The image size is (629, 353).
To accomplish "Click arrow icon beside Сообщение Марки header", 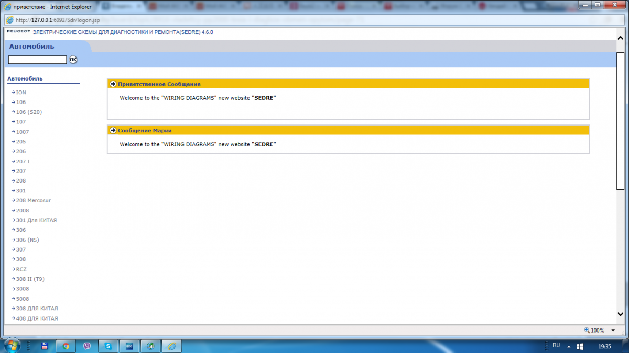I will [113, 130].
